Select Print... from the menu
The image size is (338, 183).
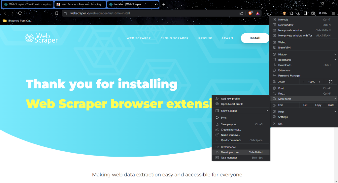(x=303, y=88)
